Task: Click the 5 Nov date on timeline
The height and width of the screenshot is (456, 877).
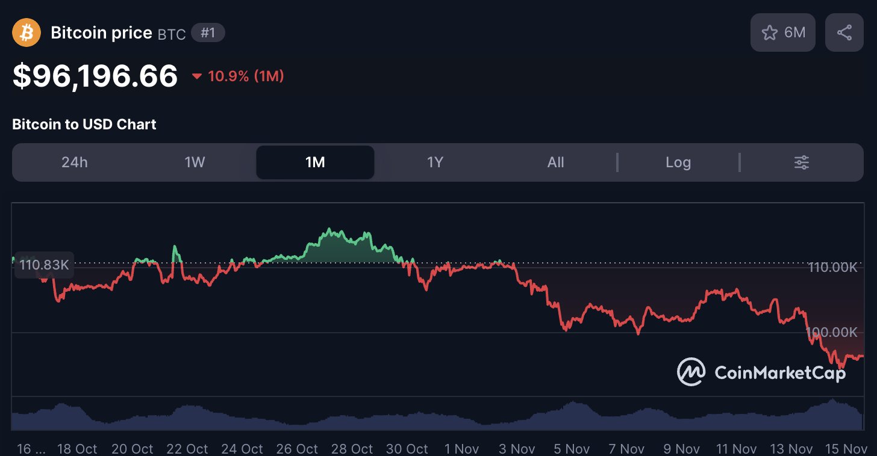Action: coord(572,449)
